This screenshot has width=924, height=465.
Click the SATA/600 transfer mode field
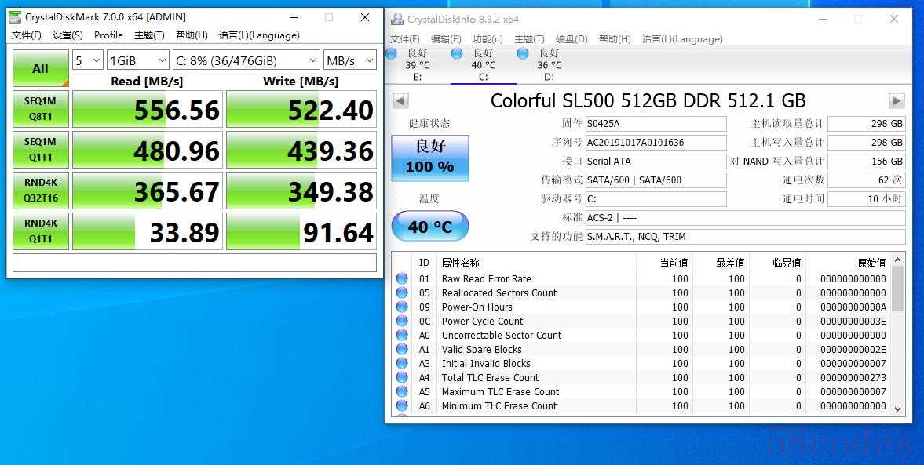coord(656,180)
